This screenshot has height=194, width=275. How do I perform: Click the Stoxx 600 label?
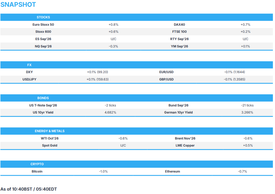(43, 32)
